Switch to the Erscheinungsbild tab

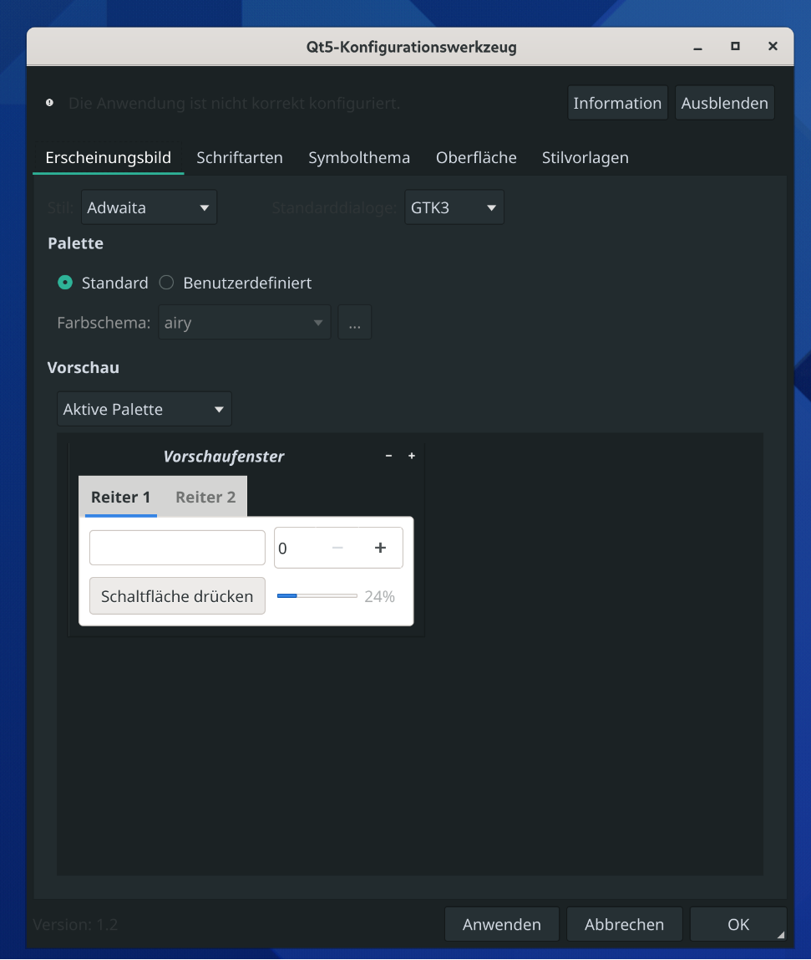[x=109, y=157]
